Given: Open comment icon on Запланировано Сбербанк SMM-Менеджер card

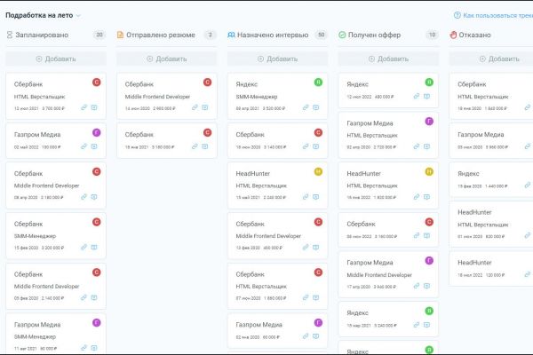Looking at the screenshot, I should (94, 248).
